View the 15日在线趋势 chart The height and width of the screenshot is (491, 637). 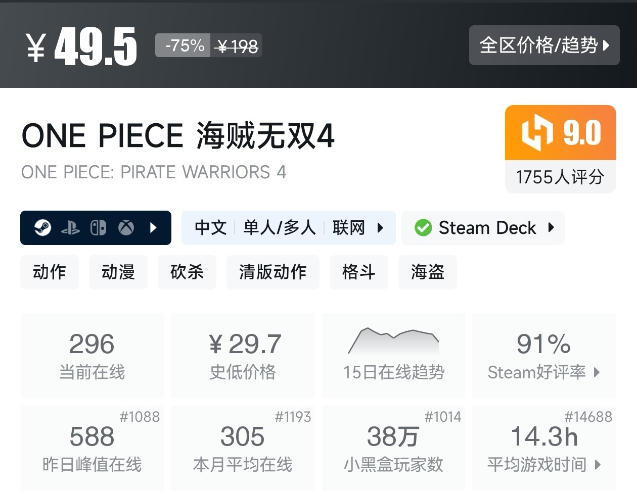pos(393,355)
